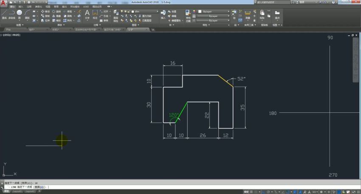Toggle the layer lock icon in layer dropdown
Screen dimensions: 361x194
128,11
